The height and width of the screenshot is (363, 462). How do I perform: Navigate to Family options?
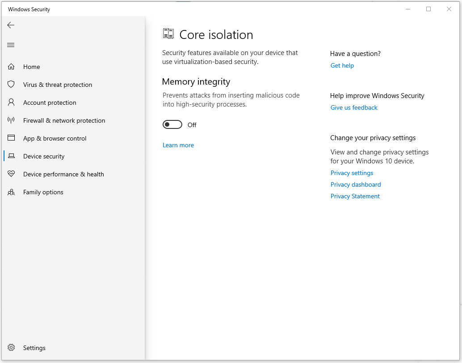[42, 192]
